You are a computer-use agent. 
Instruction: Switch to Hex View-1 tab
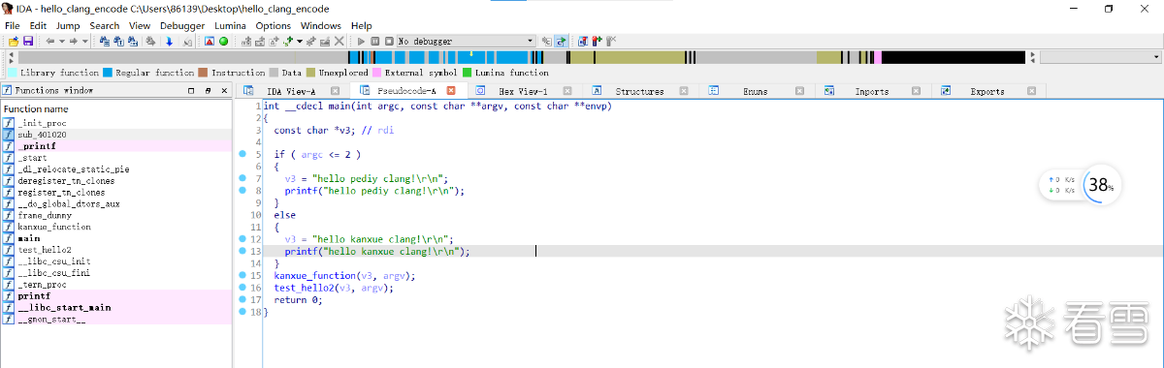point(523,91)
